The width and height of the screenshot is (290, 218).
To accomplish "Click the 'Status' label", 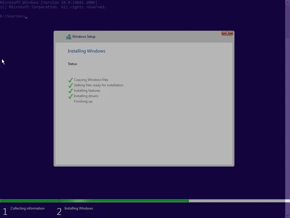I will tap(72, 64).
